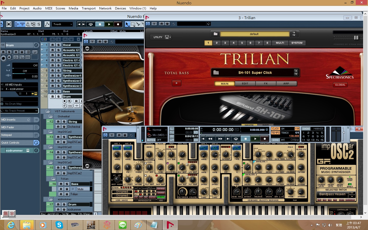Image resolution: width=368 pixels, height=230 pixels.
Task: Step the SH-101 Super Click patch up arrow
Action: 296,71
